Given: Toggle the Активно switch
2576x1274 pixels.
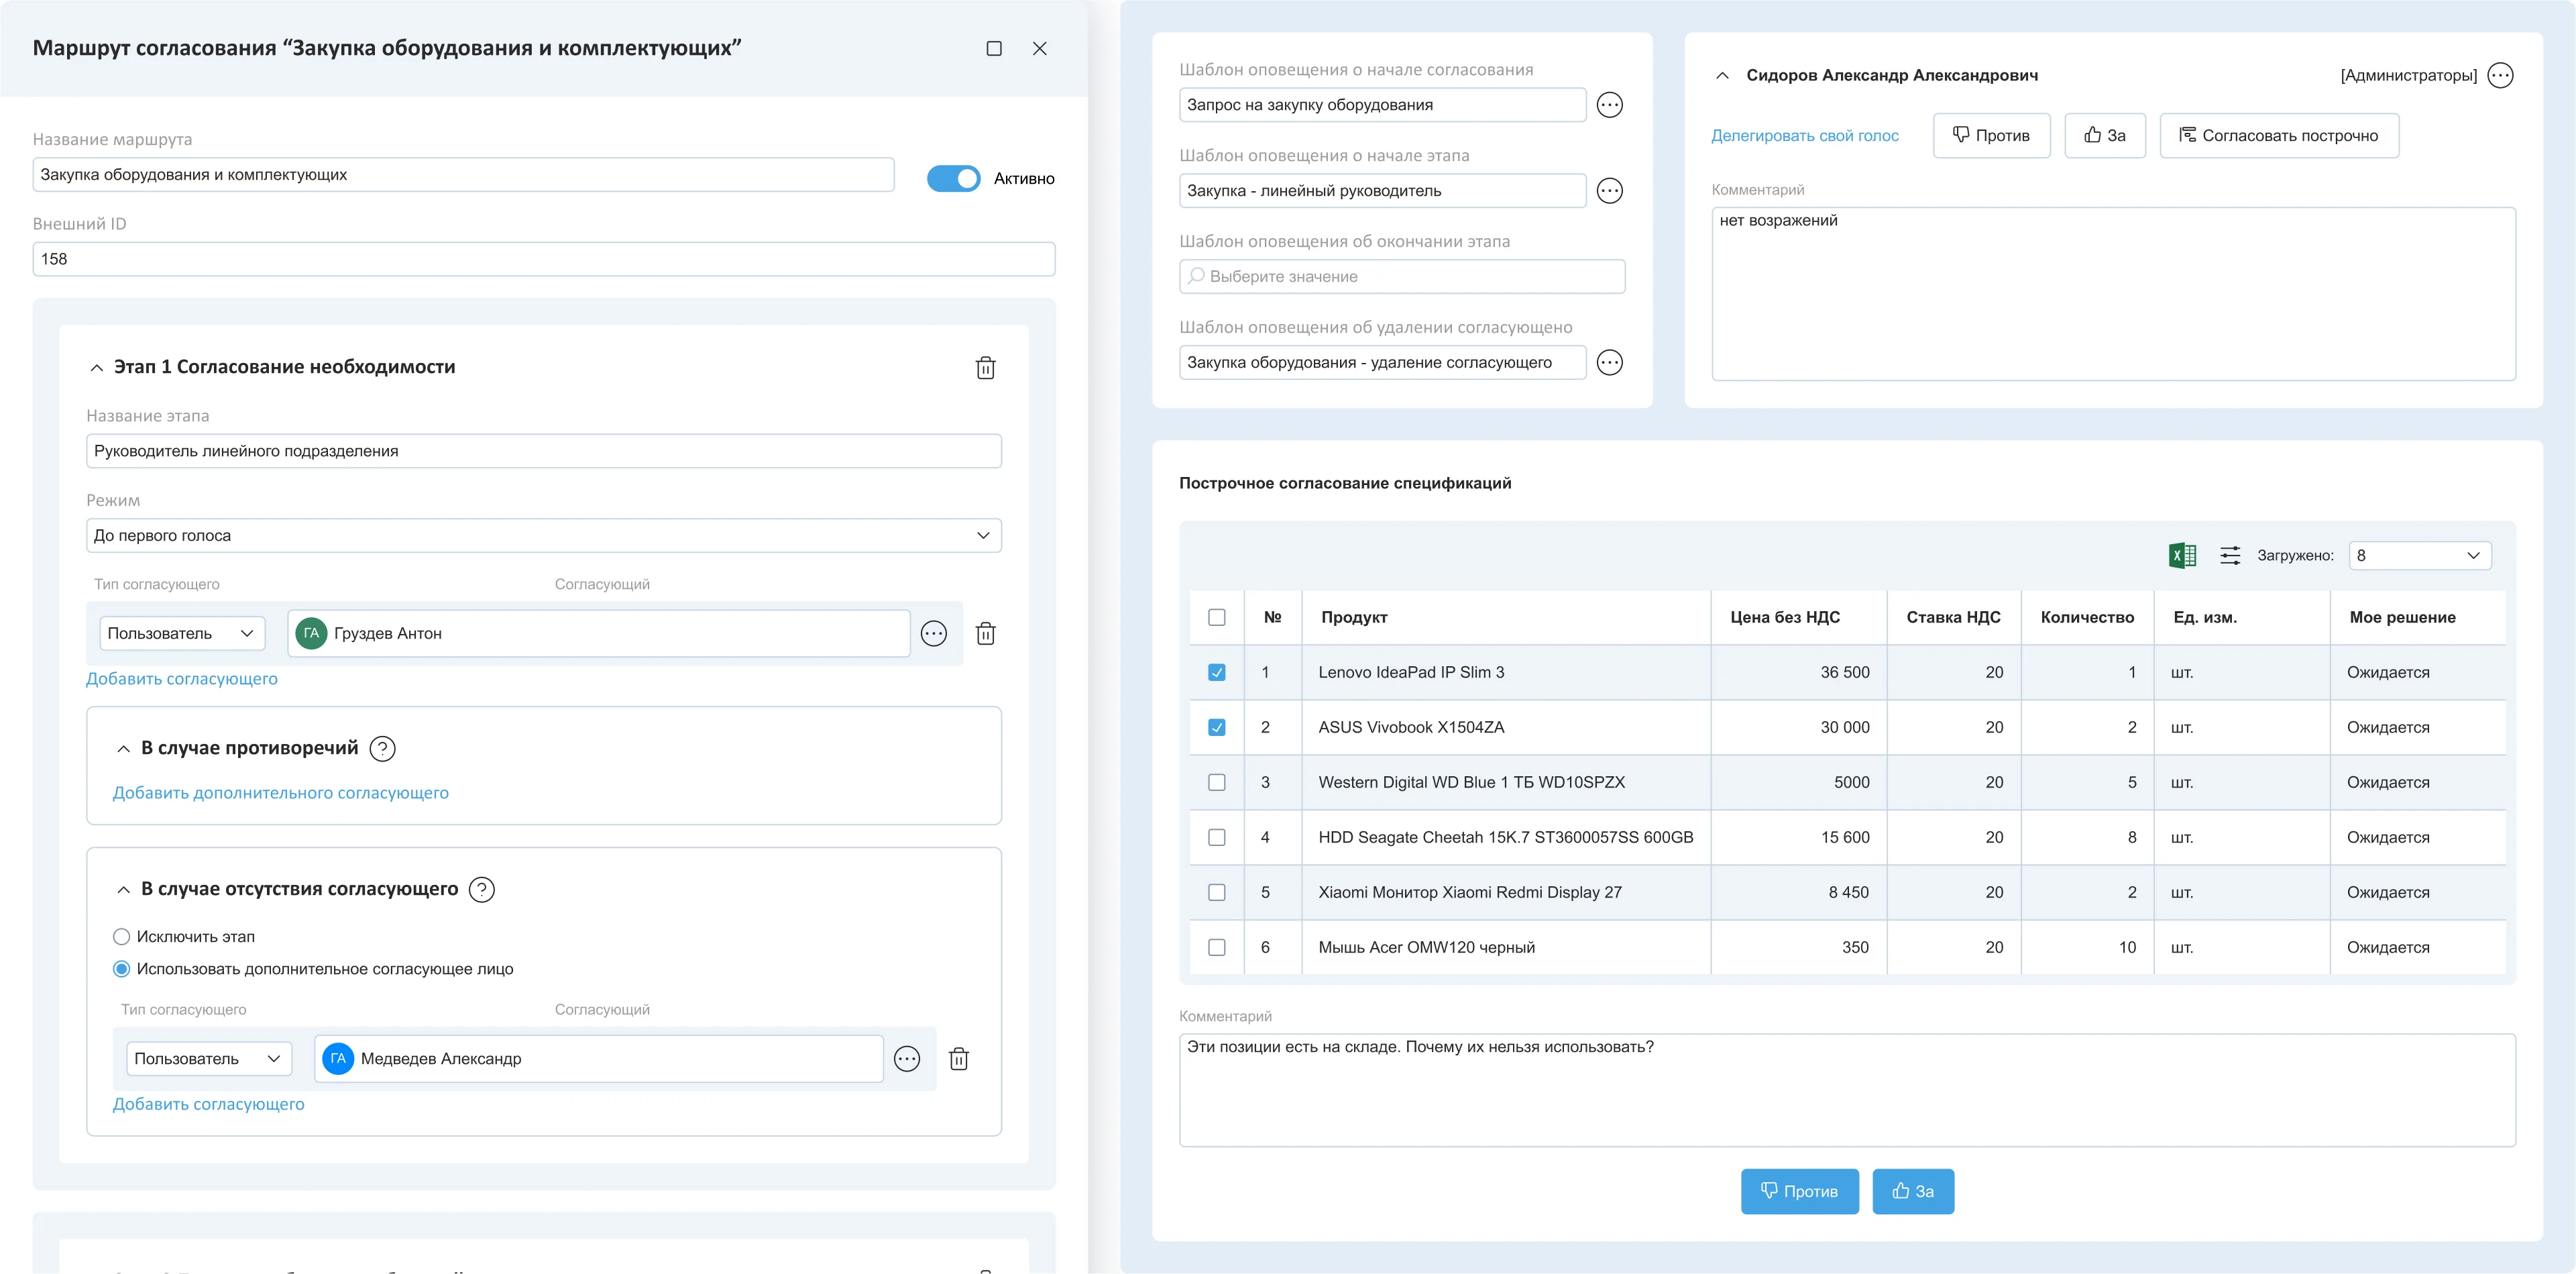Looking at the screenshot, I should click(x=953, y=178).
